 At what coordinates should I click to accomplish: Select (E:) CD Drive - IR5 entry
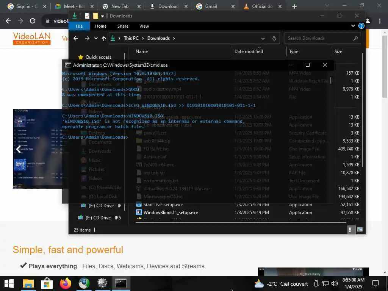pyautogui.click(x=100, y=218)
